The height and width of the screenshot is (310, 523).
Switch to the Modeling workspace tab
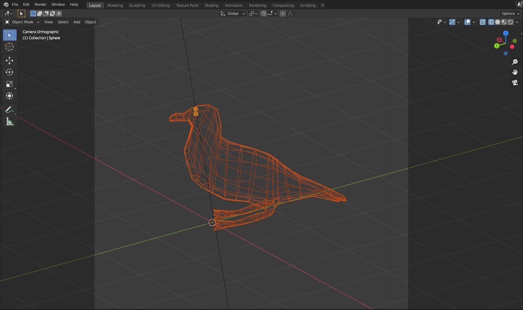coord(115,5)
